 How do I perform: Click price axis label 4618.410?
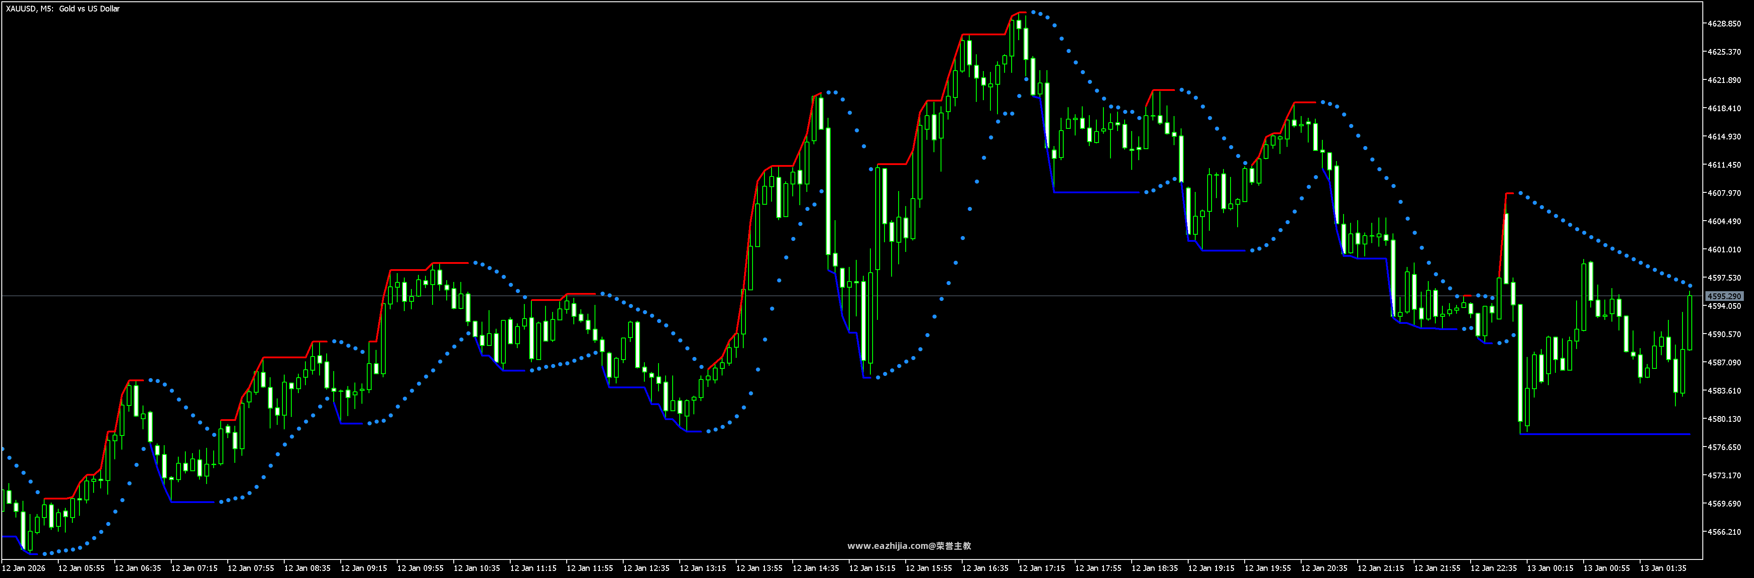tap(1724, 108)
